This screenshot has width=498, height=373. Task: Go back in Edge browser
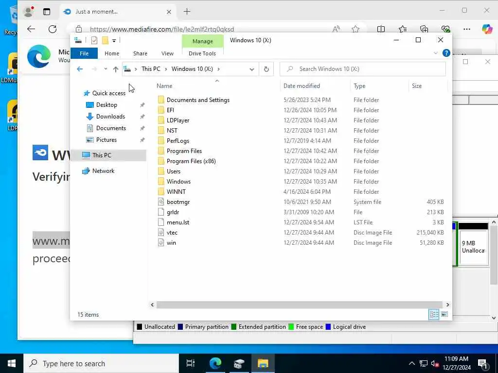coord(31,29)
